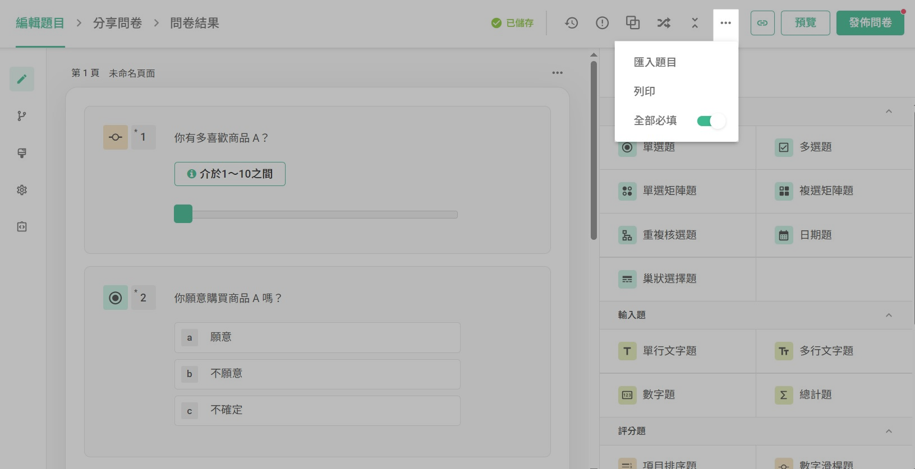The image size is (915, 469).
Task: Click the 發佈問卷 button
Action: click(870, 23)
